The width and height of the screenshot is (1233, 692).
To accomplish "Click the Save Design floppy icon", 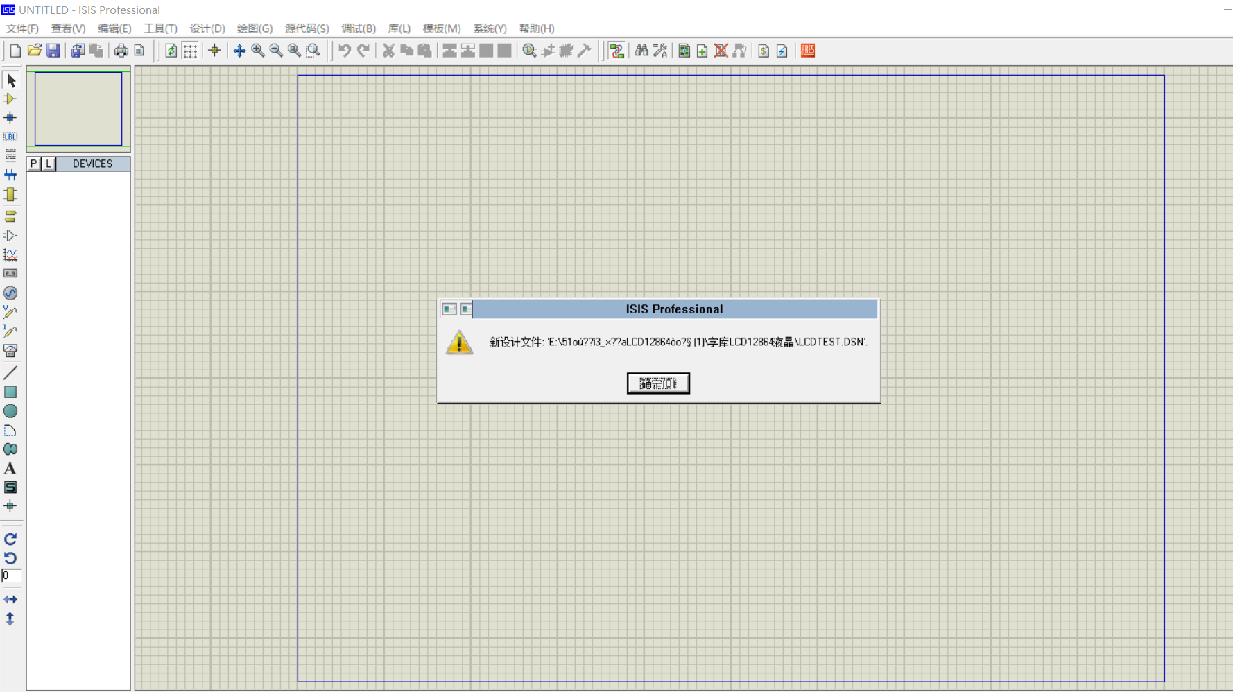I will pyautogui.click(x=53, y=51).
